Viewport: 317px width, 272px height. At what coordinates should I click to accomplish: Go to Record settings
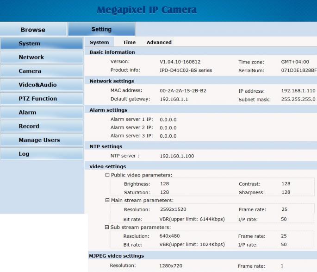(x=42, y=126)
